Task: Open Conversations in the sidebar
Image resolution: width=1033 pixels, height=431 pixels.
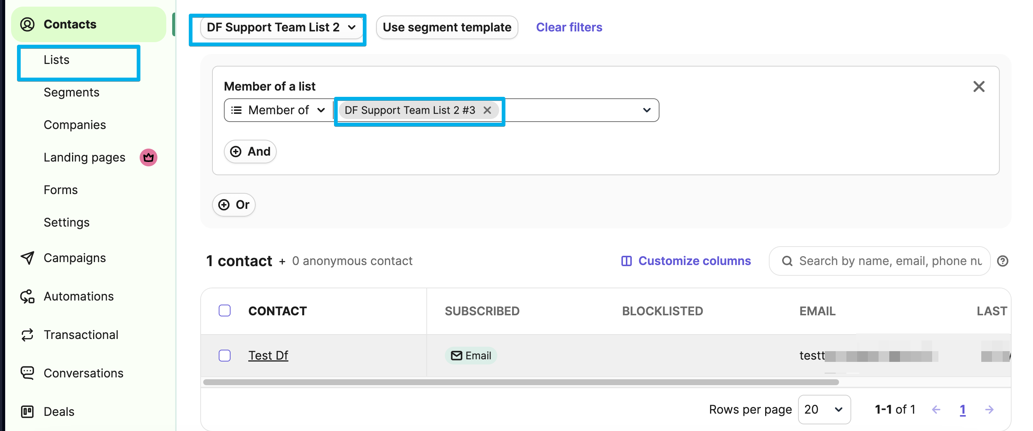Action: (x=83, y=373)
